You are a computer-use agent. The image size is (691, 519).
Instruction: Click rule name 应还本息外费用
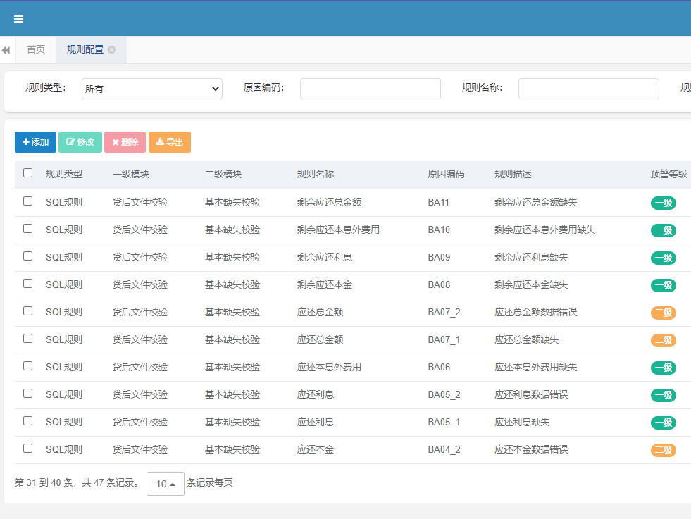coord(329,367)
